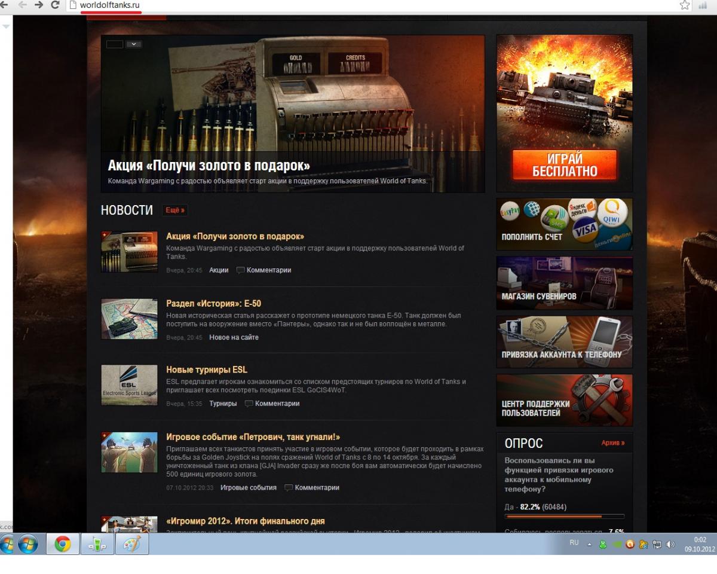Click the ИГРАЙ БЕСПЛАТНО button

(x=565, y=165)
